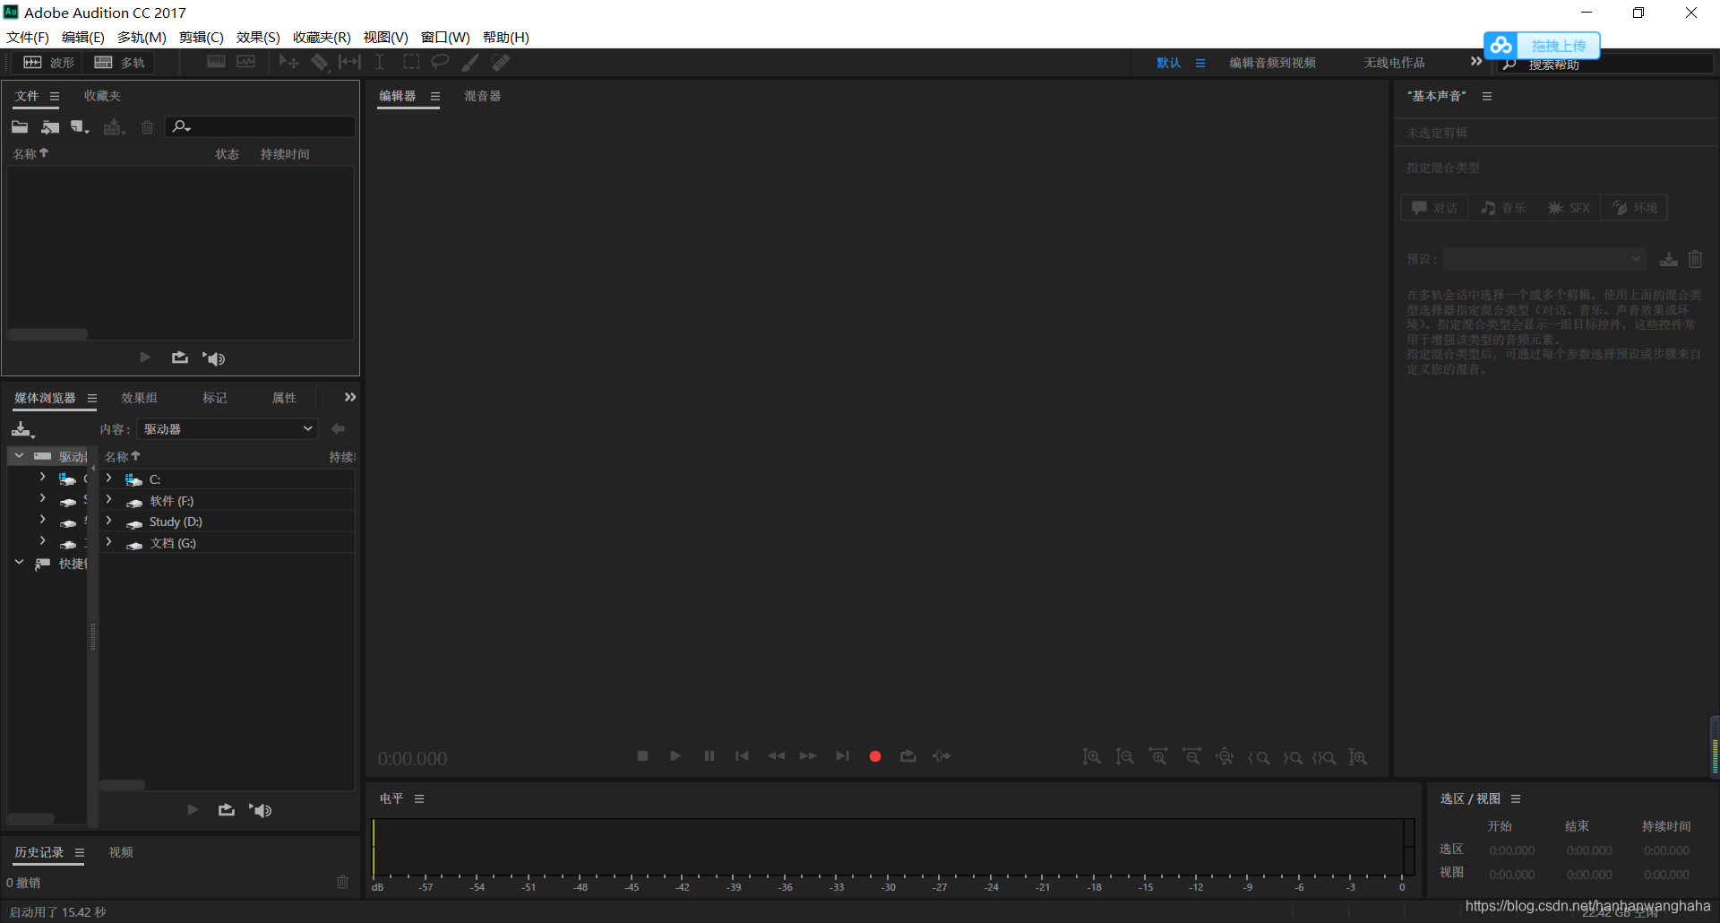Toggle Skip Selection transport icon

click(942, 756)
